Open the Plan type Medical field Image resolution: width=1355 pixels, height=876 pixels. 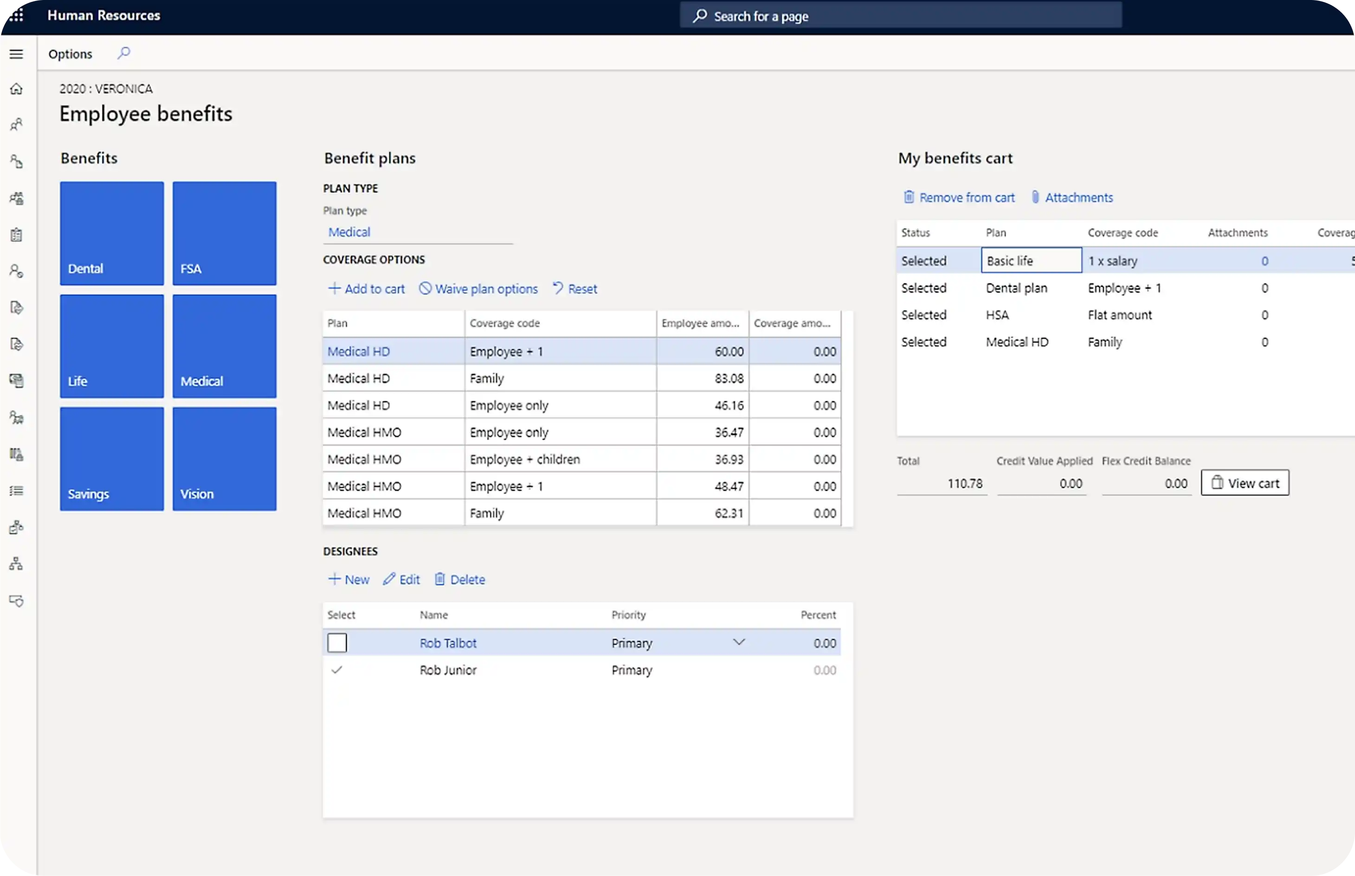(349, 232)
